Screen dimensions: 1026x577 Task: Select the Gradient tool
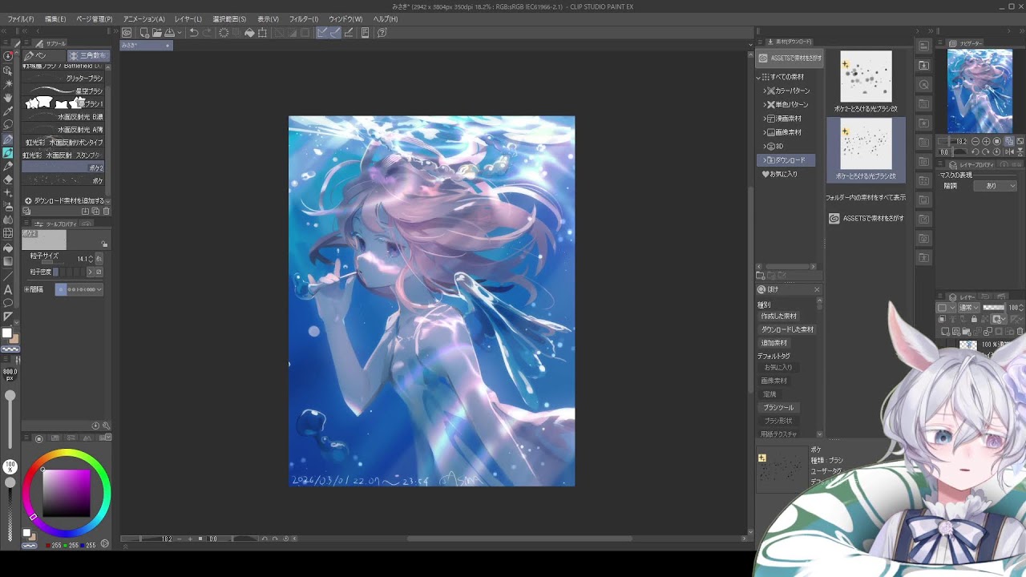pos(8,261)
